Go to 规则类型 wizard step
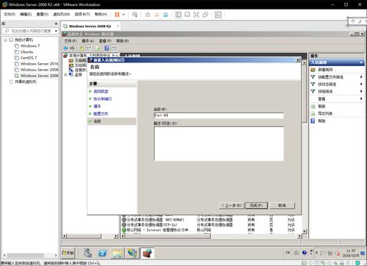 tap(101, 91)
